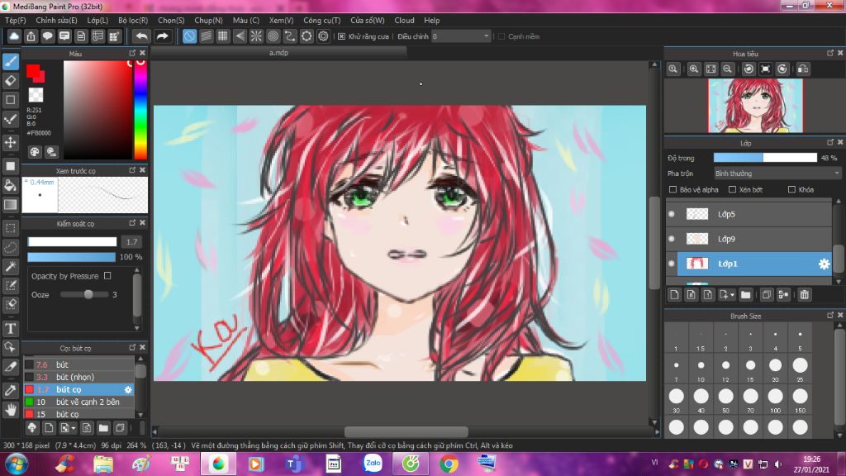846x476 pixels.
Task: Expand the add-layer dropdown arrow
Action: pos(732,295)
